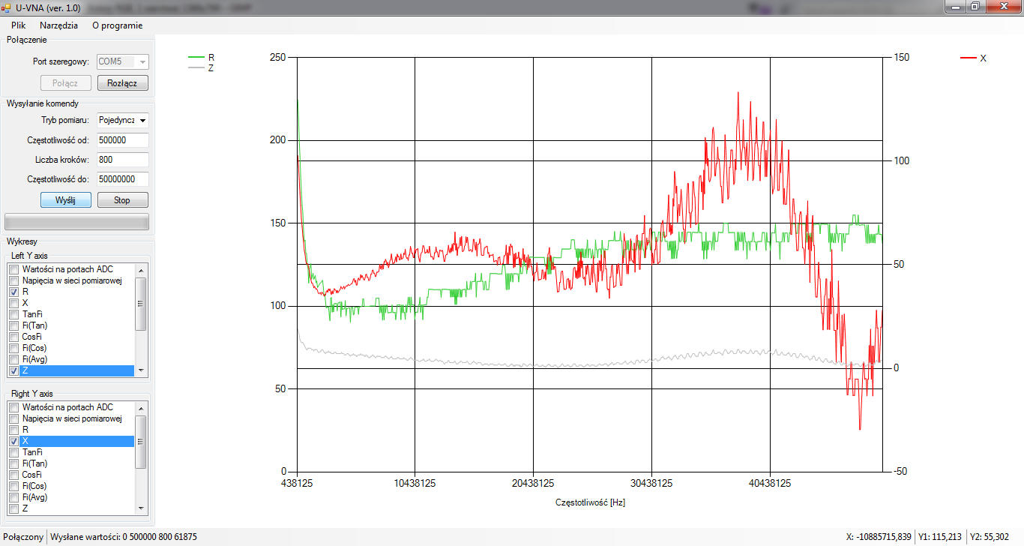Image resolution: width=1024 pixels, height=546 pixels.
Task: Click the U-VNA app icon in title bar
Action: click(x=6, y=7)
